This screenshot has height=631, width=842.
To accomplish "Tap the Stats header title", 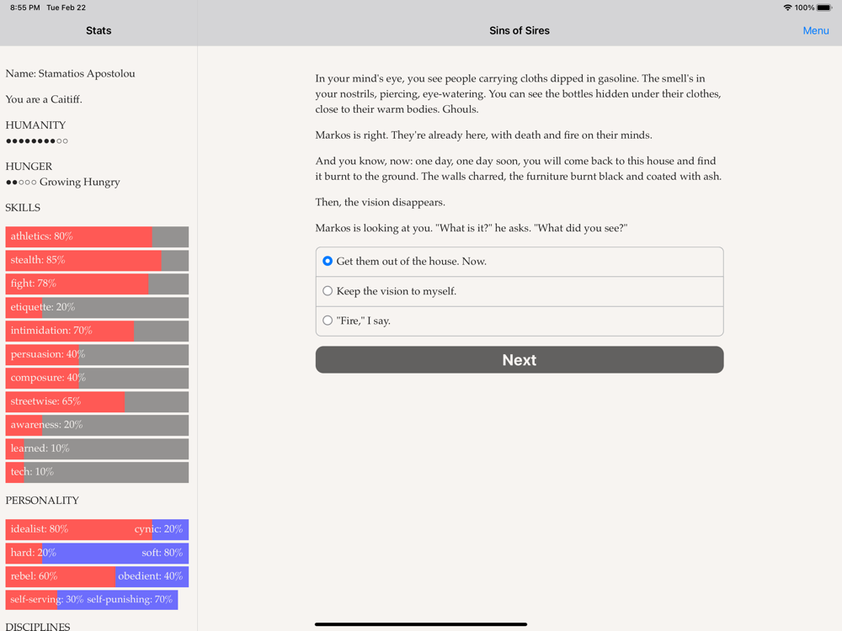I will (99, 30).
